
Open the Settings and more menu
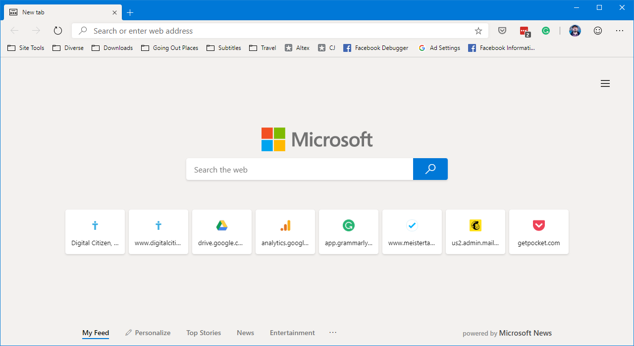click(619, 30)
